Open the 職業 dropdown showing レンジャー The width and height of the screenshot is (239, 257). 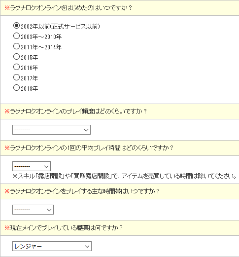52,246
